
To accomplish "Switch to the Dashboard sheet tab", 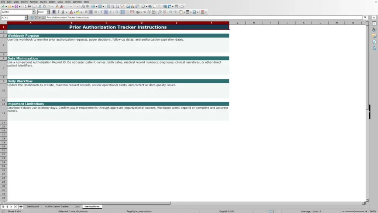I will [33, 207].
